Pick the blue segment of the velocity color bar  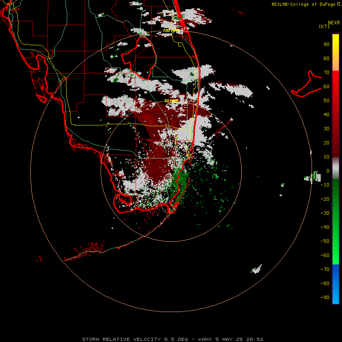(336, 284)
